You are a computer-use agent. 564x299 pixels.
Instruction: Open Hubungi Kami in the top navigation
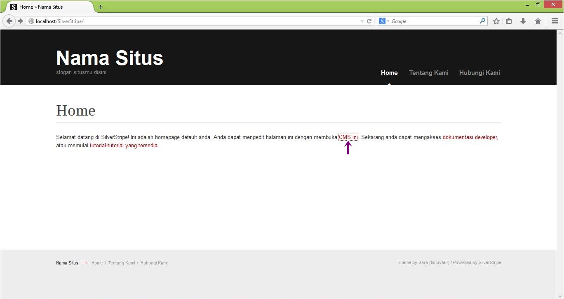(479, 73)
